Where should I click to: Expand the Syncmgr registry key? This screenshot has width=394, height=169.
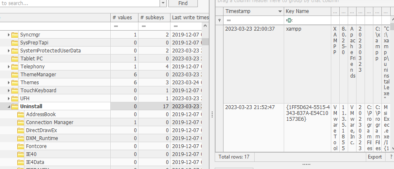(9, 34)
